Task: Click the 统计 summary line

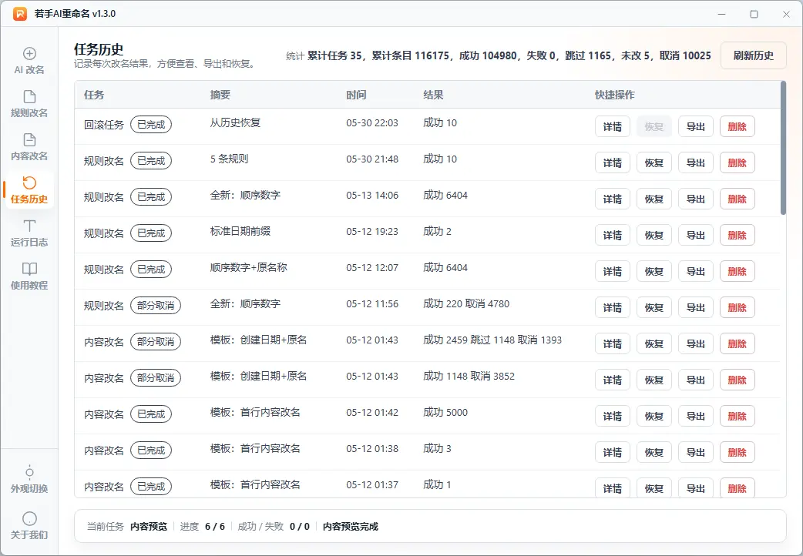Action: [499, 55]
